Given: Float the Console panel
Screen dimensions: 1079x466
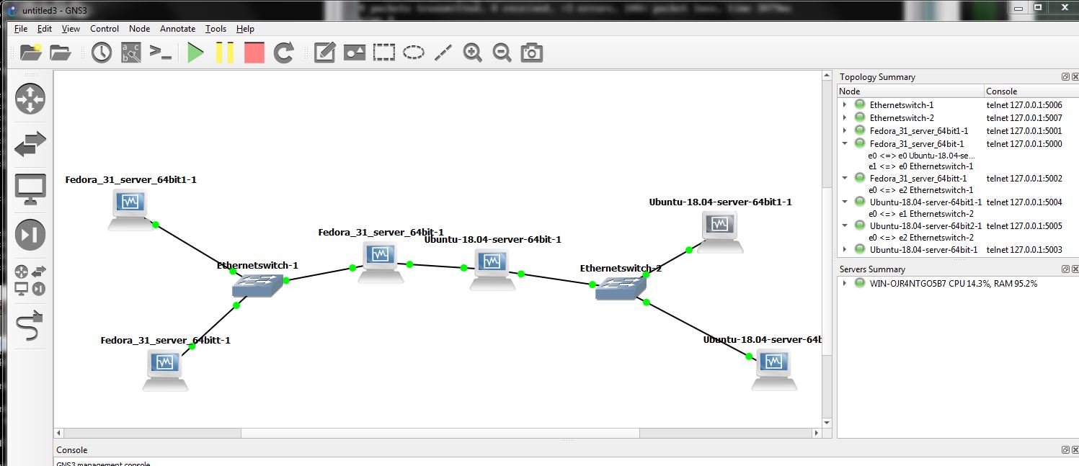Looking at the screenshot, I should point(1065,449).
